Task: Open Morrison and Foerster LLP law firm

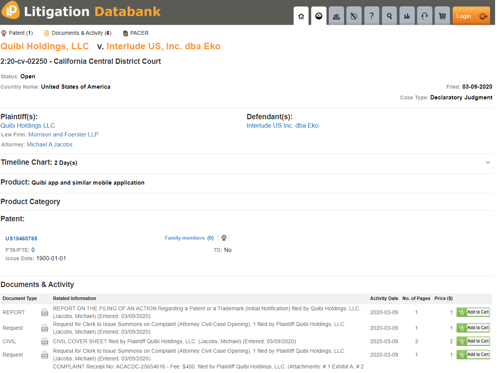Action: [x=63, y=135]
